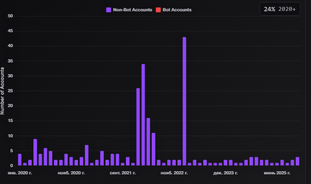Click the last bar on the far right

pos(297,161)
